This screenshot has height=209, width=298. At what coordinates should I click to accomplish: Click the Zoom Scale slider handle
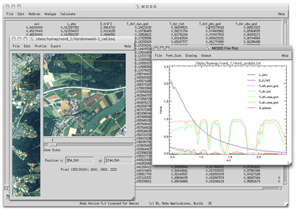click(x=53, y=145)
